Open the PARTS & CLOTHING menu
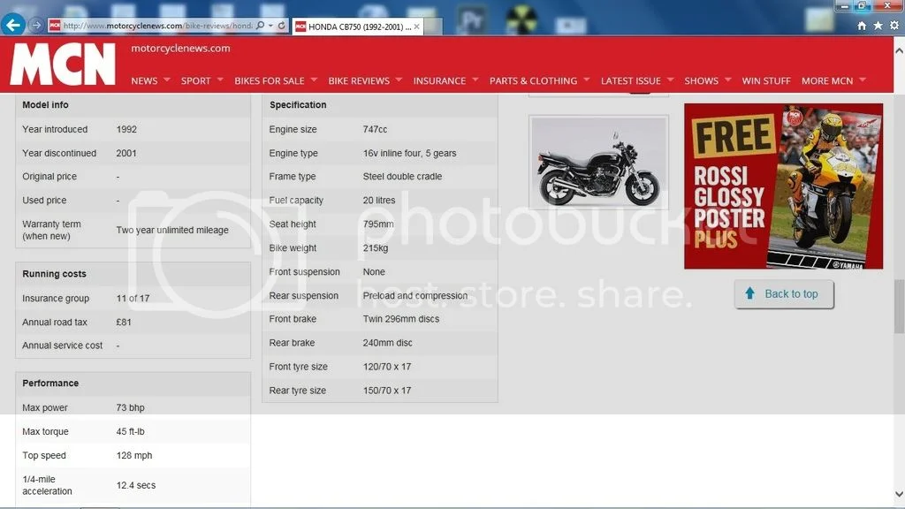905x509 pixels. pyautogui.click(x=533, y=80)
